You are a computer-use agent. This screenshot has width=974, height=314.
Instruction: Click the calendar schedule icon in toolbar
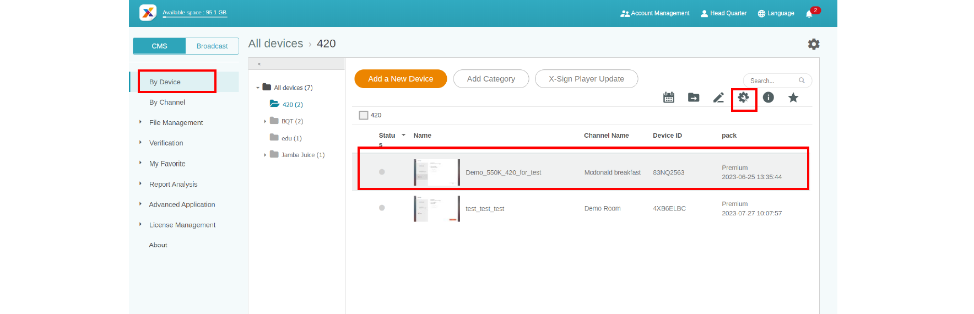coord(668,98)
